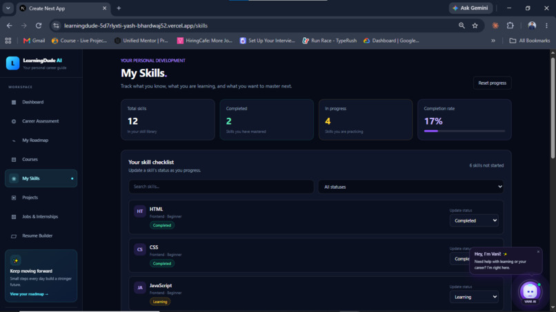Click the Learning badge under JavaScript

(x=160, y=302)
